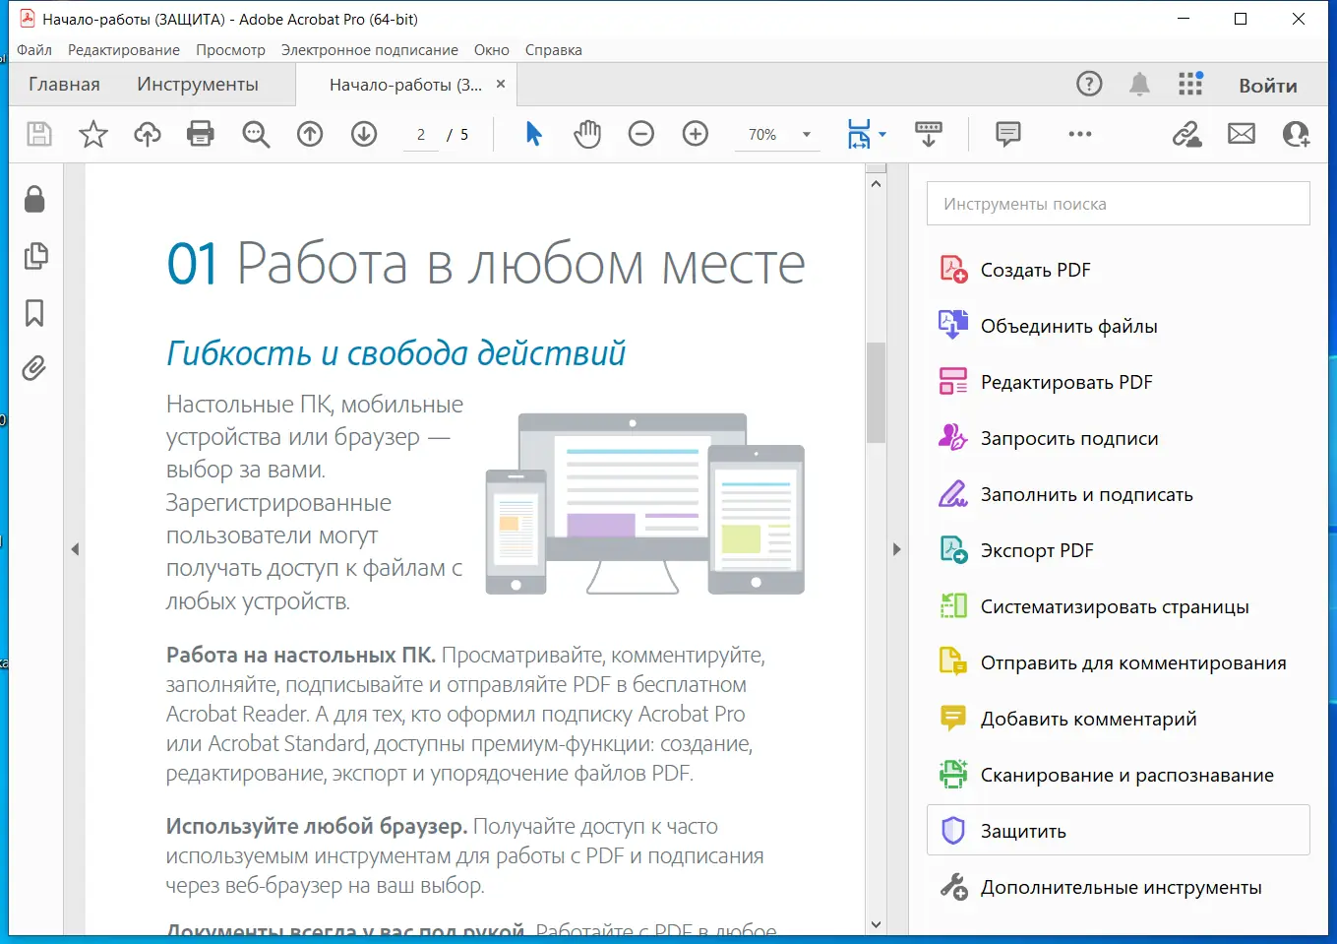Select the arrow selection tool
1337x944 pixels.
tap(533, 134)
